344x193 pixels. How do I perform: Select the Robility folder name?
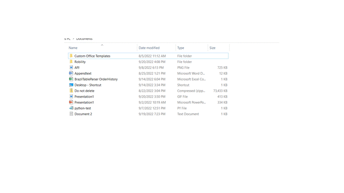coord(80,62)
